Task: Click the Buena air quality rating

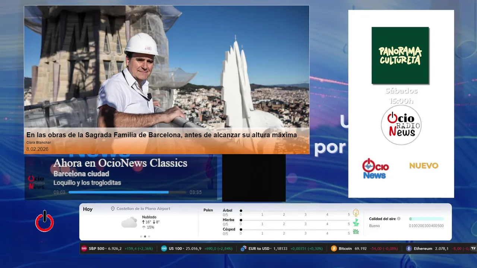Action: 374,226
